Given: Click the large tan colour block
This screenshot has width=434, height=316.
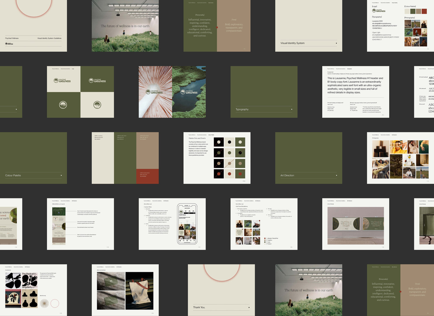Looking at the screenshot, I should [x=148, y=151].
